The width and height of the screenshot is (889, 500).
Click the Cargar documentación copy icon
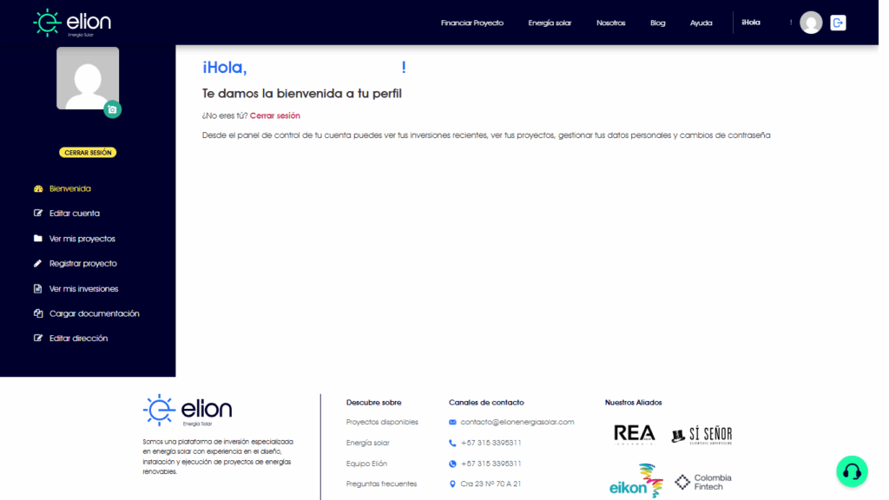pos(36,313)
